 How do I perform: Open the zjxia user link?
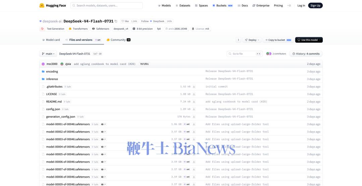(68, 64)
